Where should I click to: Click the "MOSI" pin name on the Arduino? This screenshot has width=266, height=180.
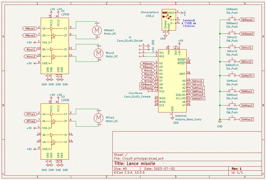point(162,98)
